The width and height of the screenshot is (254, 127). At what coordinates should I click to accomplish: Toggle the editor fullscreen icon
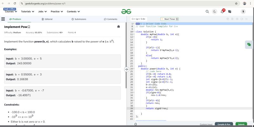point(247,19)
